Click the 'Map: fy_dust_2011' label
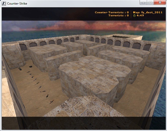Viewport: 167px width, 131px height. pos(148,12)
